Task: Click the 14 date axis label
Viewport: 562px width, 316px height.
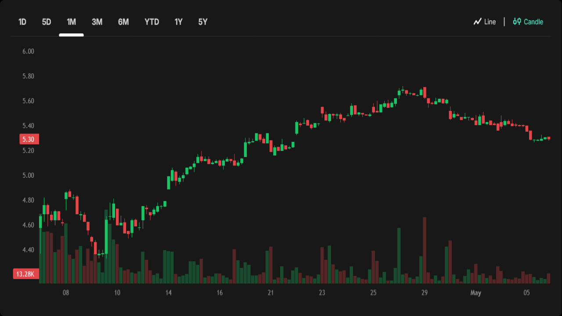Action: click(x=168, y=293)
